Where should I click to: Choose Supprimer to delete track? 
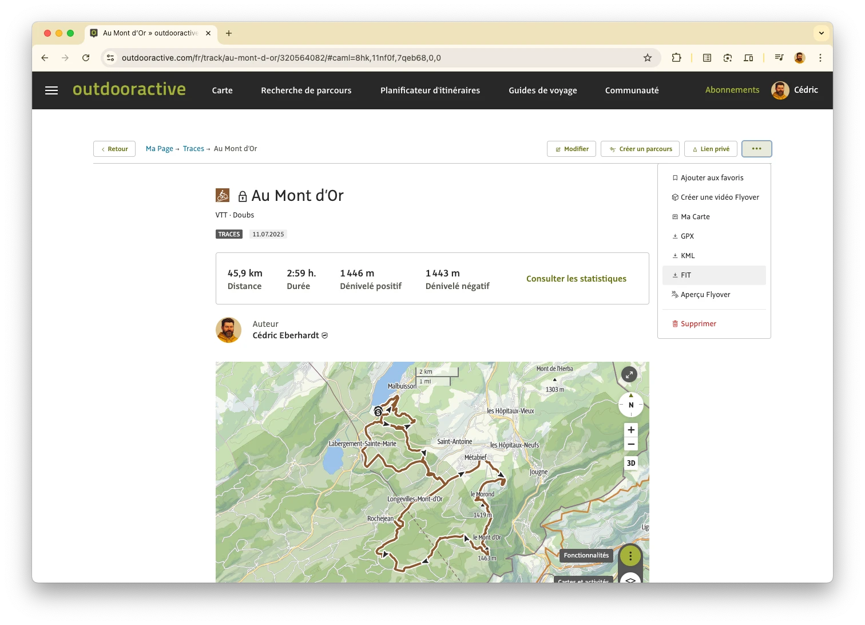coord(714,324)
